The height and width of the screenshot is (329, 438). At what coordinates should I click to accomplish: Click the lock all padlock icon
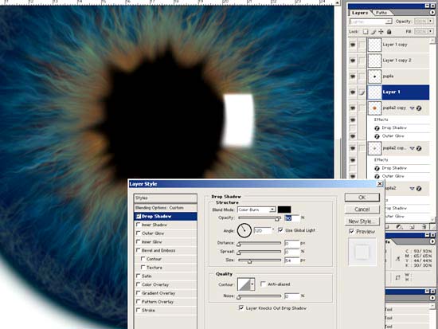click(389, 32)
